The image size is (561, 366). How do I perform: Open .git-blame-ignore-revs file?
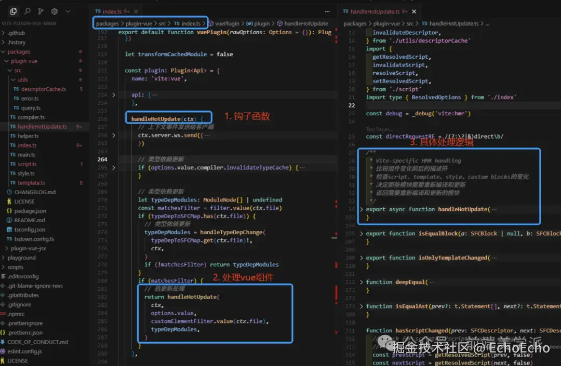pos(35,286)
